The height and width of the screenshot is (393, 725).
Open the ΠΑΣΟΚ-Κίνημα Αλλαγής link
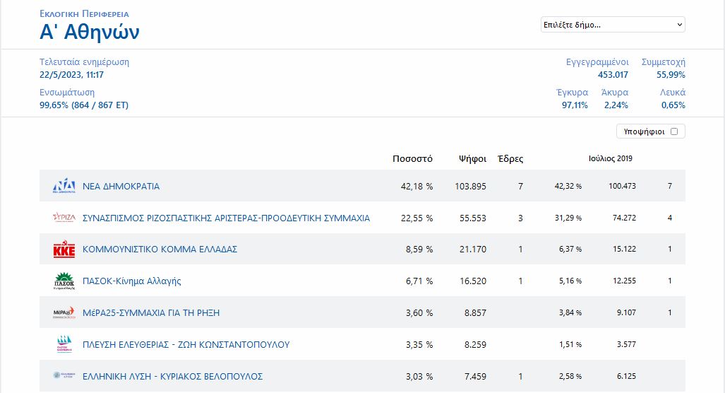point(132,281)
